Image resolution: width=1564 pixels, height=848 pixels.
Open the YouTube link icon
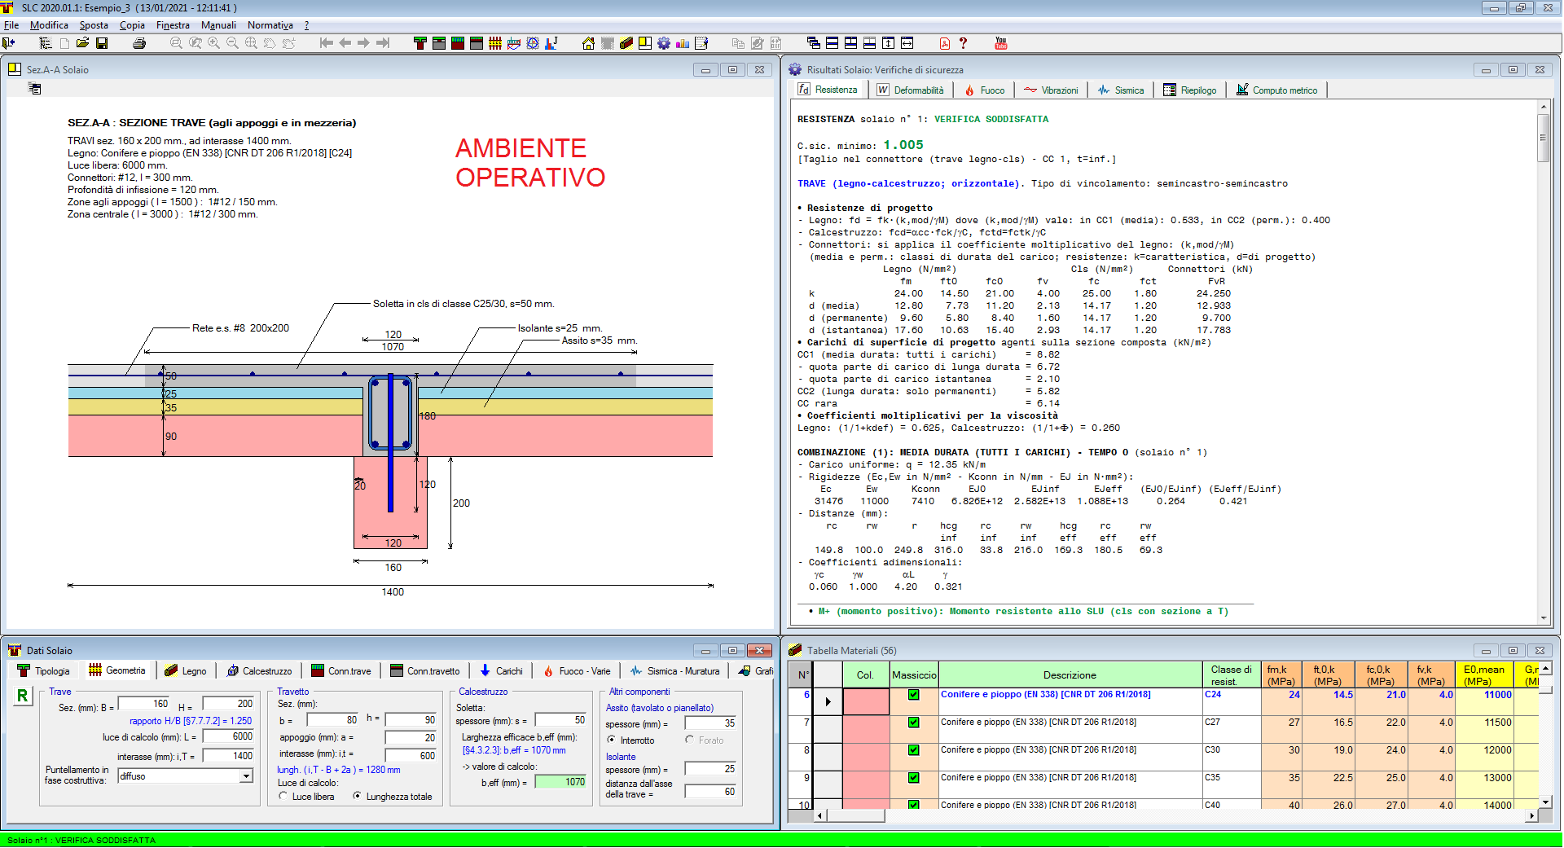point(1000,43)
